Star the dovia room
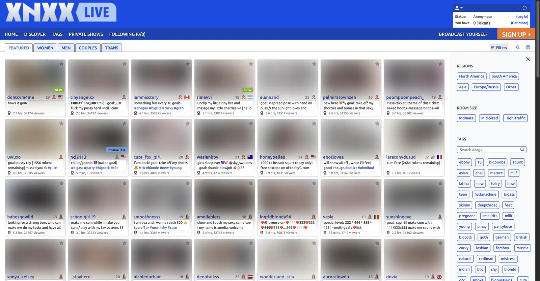Image resolution: width=540 pixels, height=281 pixels. click(440, 243)
